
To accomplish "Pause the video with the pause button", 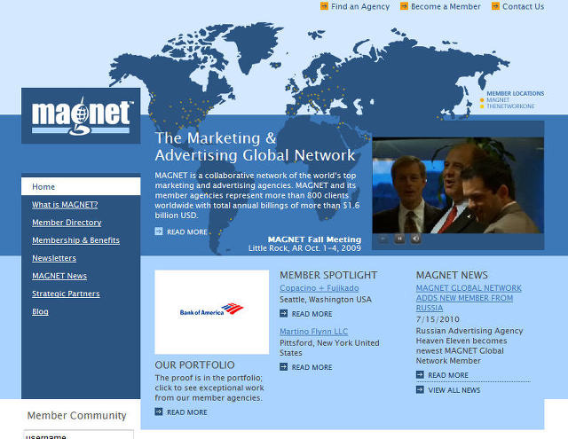I will [399, 239].
